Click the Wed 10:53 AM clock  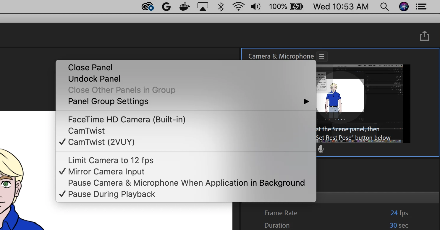click(341, 7)
